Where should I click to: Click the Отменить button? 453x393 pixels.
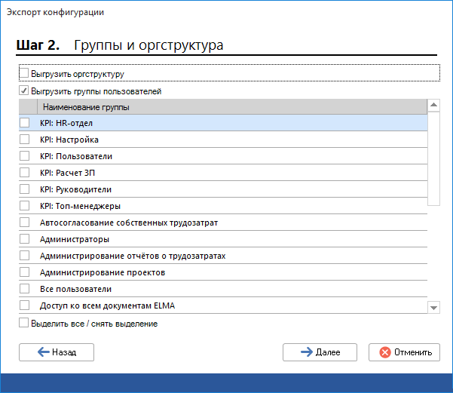[404, 352]
